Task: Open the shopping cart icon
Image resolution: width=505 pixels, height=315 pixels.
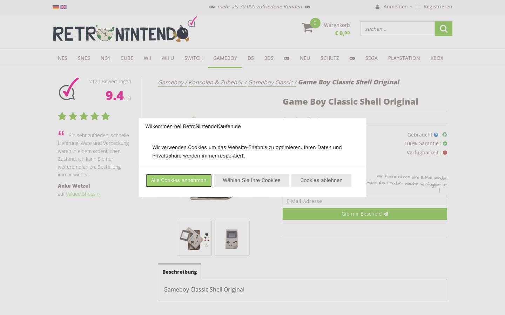Action: (x=308, y=28)
